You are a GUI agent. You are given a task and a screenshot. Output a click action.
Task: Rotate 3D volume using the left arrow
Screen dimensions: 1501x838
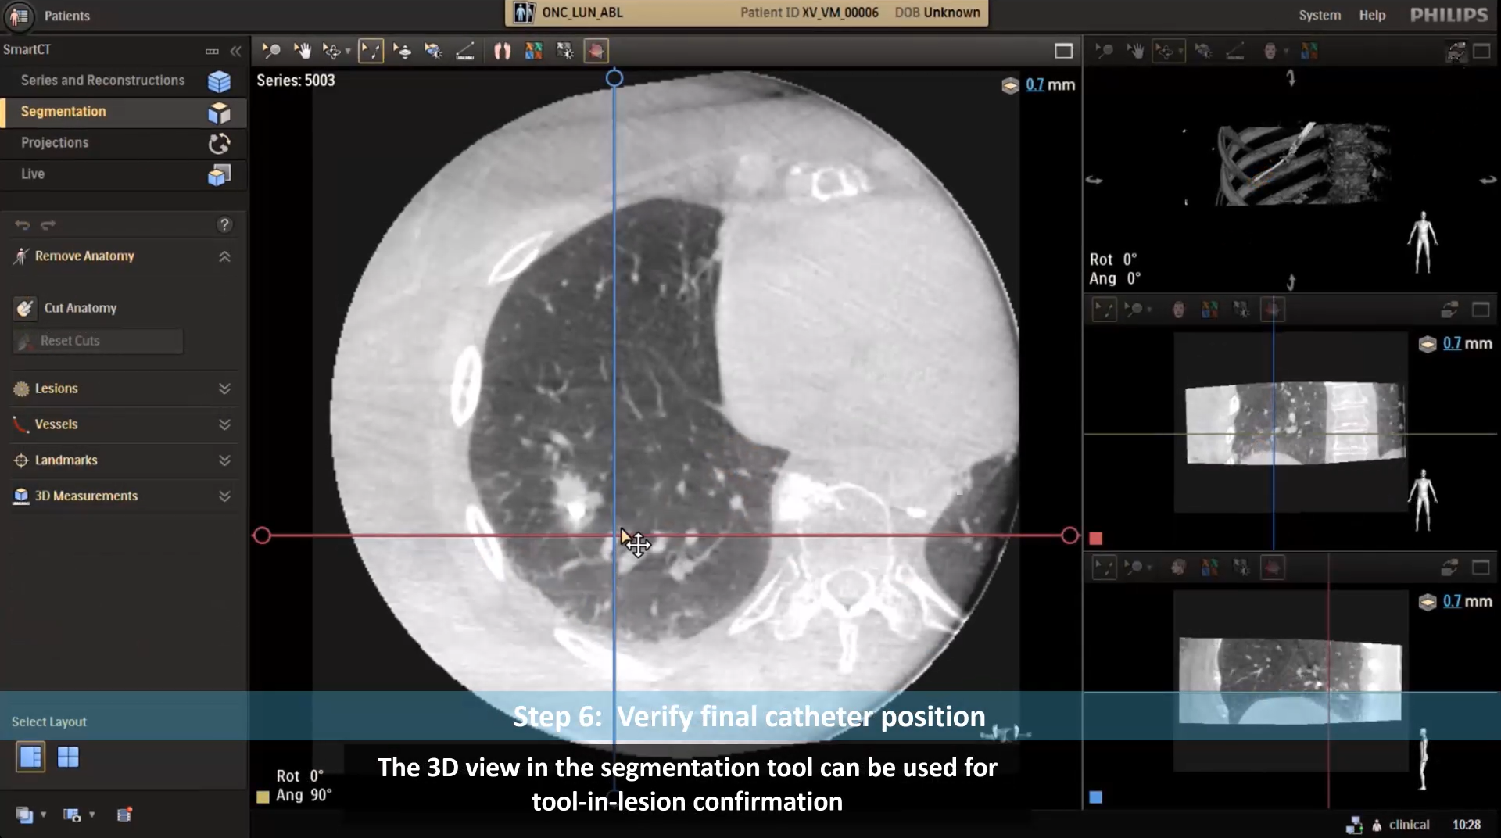tap(1094, 181)
